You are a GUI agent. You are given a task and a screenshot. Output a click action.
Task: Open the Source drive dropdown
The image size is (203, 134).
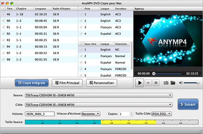pos(98,95)
